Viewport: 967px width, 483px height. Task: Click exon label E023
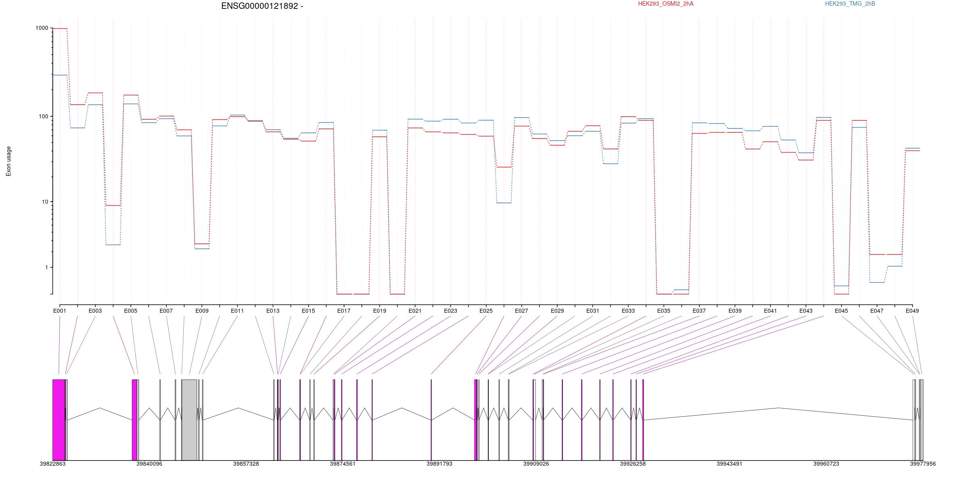[x=450, y=311]
